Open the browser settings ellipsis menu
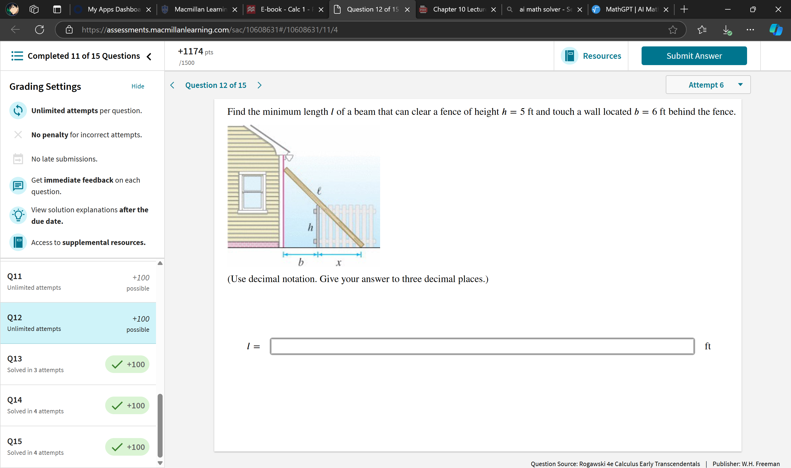This screenshot has height=468, width=791. [750, 30]
